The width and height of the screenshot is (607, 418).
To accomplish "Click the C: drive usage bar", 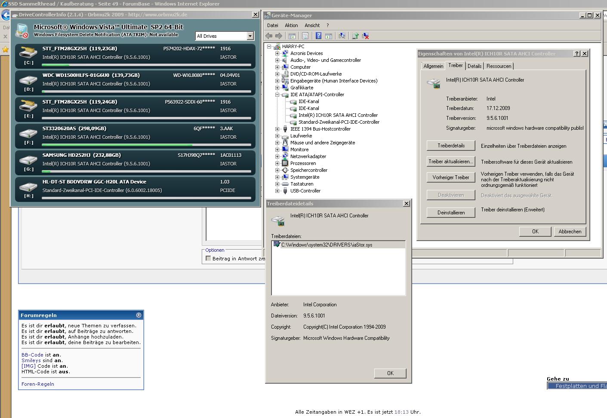I will coord(146,65).
